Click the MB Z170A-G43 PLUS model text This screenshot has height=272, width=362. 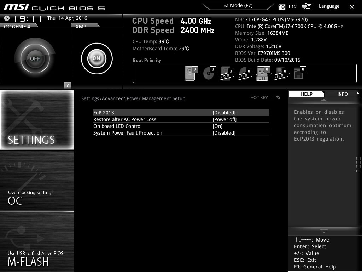pyautogui.click(x=271, y=20)
